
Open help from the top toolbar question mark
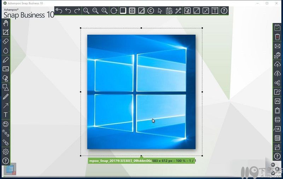[224, 11]
